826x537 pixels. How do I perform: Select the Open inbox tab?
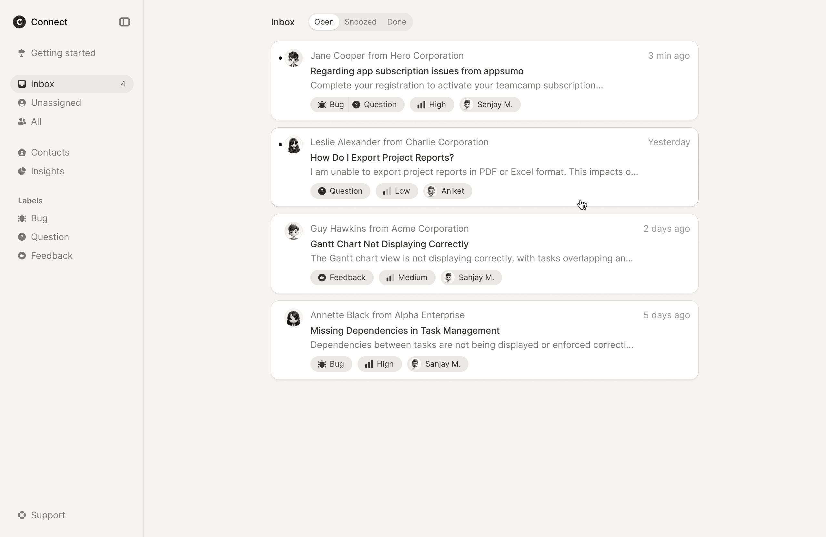point(324,22)
